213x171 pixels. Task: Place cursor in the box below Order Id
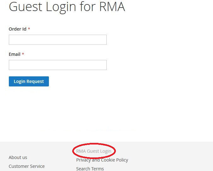click(58, 40)
